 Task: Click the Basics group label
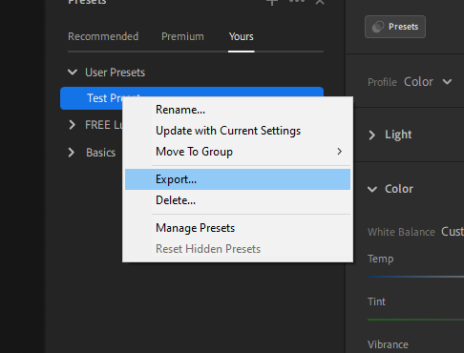[100, 153]
